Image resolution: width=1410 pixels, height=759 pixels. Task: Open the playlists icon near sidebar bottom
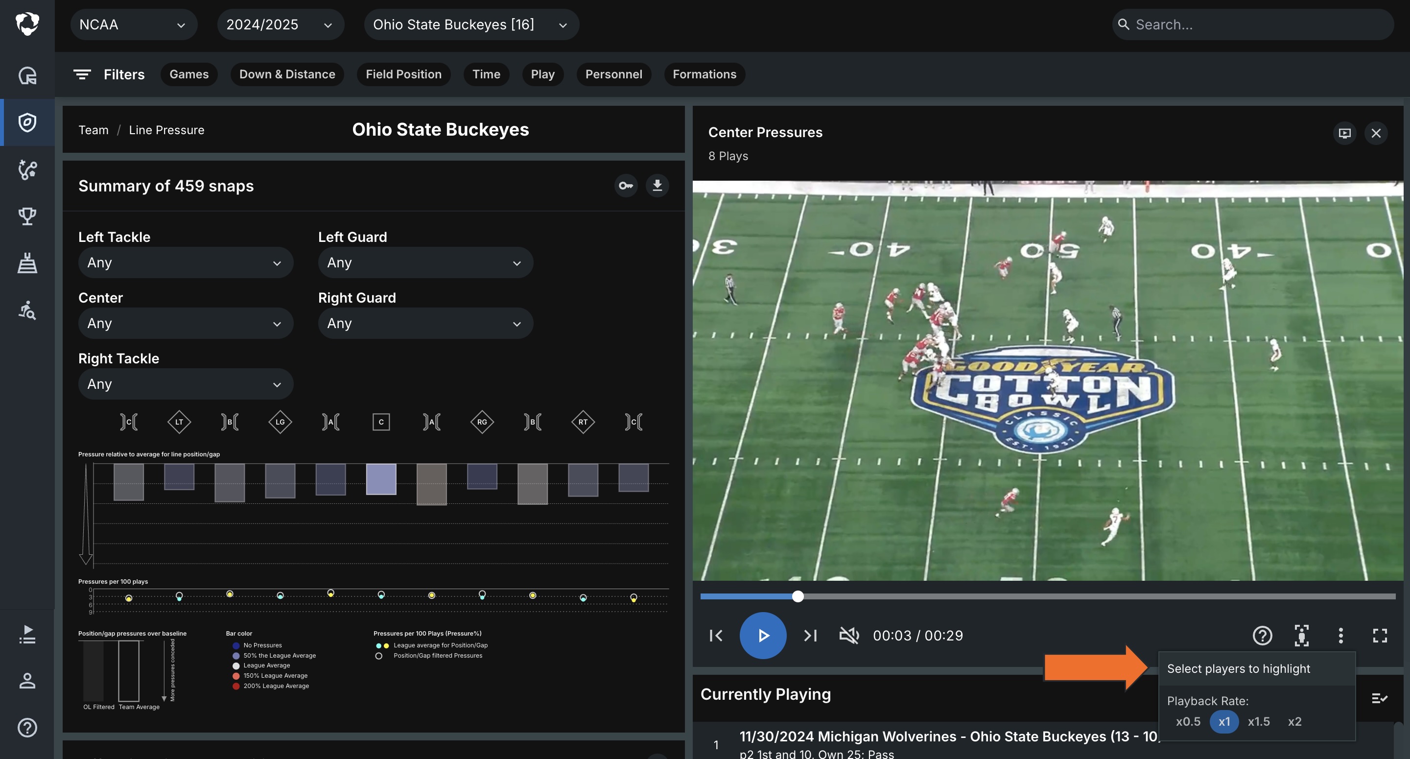click(27, 635)
